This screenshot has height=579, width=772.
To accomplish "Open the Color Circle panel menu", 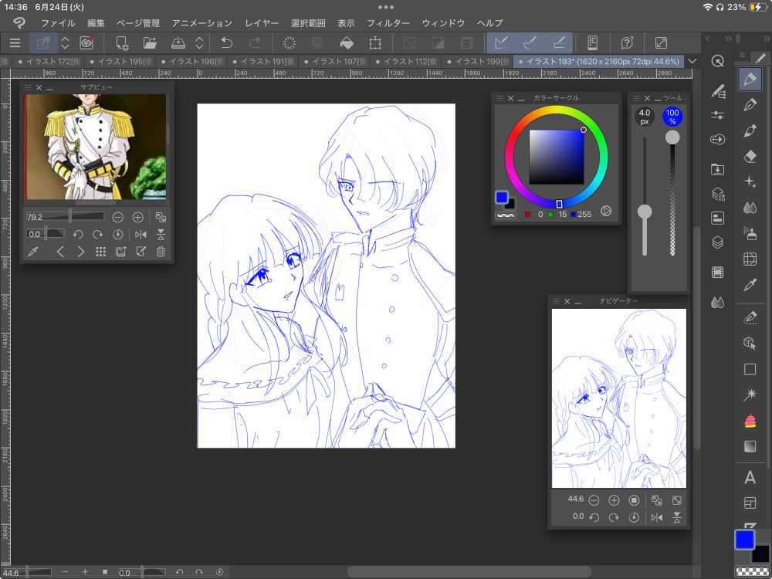I will click(499, 98).
